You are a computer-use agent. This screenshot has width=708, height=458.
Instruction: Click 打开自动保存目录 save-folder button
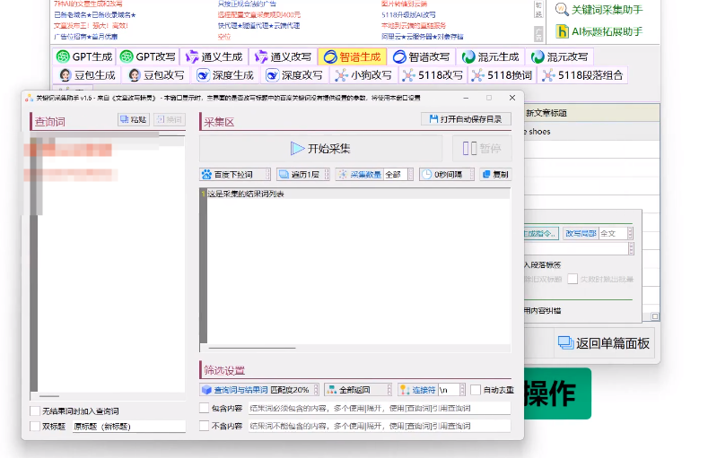coord(466,119)
